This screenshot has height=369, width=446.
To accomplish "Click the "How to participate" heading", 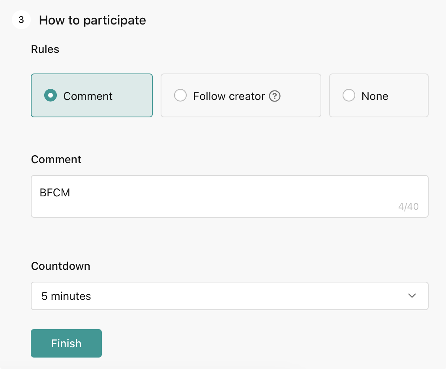I will [92, 20].
